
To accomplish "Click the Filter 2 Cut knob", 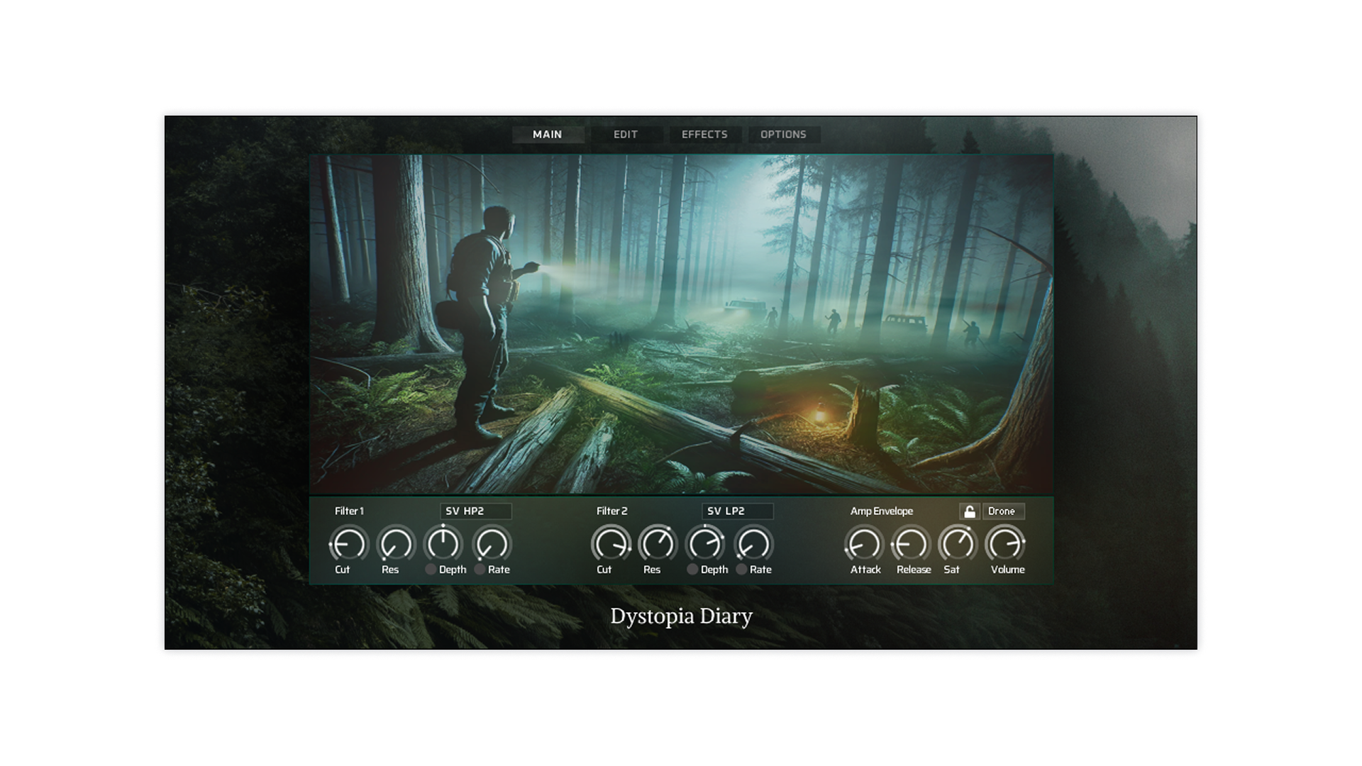I will point(610,545).
